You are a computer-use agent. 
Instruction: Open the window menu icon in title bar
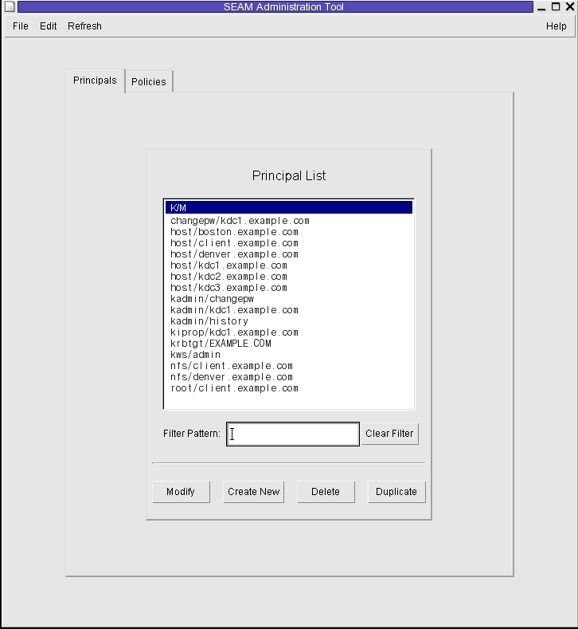(x=10, y=6)
